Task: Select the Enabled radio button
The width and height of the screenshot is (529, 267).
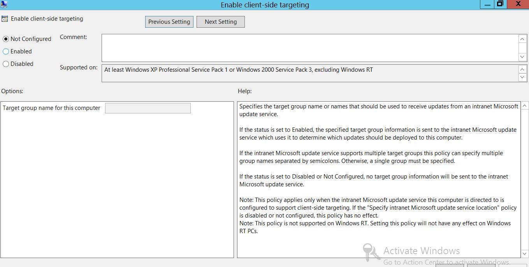Action: click(6, 51)
